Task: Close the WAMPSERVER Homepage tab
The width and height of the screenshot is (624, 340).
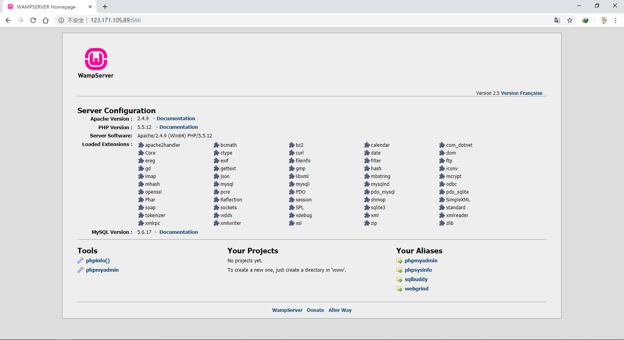Action: pyautogui.click(x=90, y=7)
